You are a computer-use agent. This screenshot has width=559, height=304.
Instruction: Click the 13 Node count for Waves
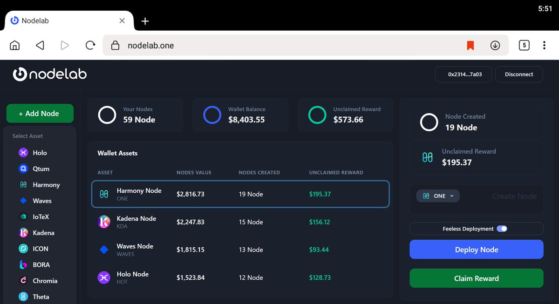(x=251, y=250)
